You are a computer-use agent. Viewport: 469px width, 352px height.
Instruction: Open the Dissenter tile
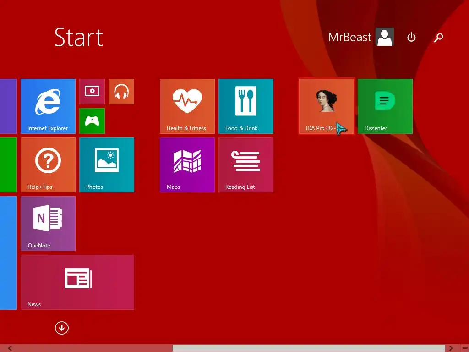(x=385, y=106)
